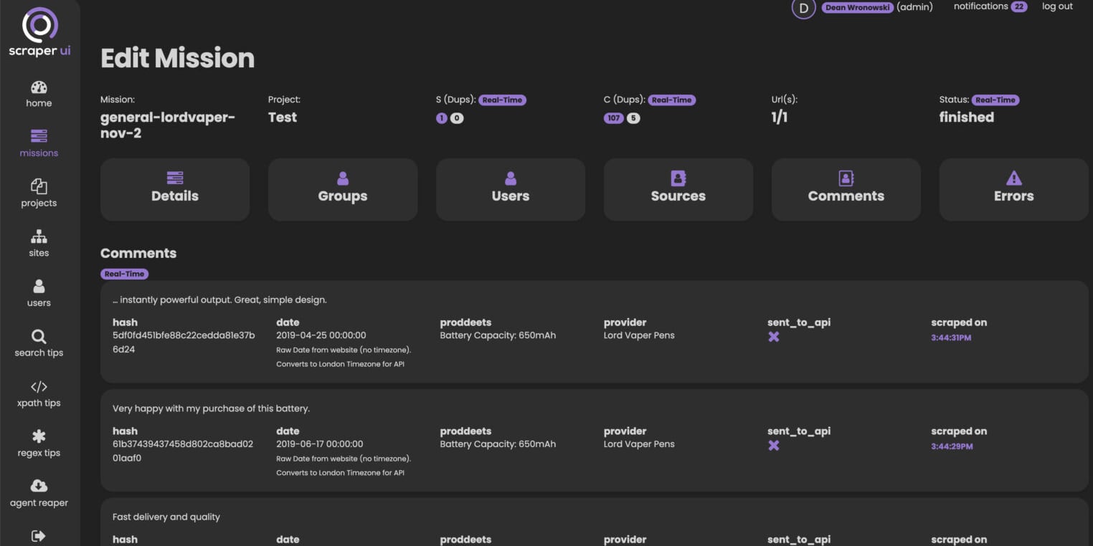Open agent reaper download icon

39,486
